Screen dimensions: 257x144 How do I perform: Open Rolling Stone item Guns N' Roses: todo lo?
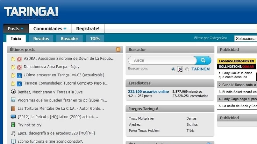point(237,85)
